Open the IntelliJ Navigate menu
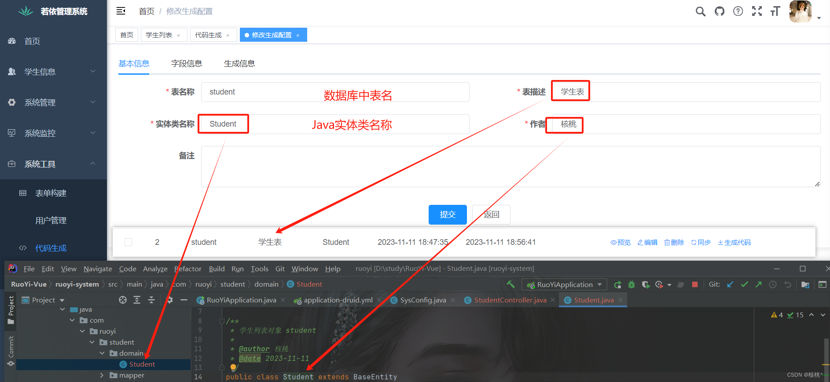Viewport: 830px width, 382px height. 98,269
